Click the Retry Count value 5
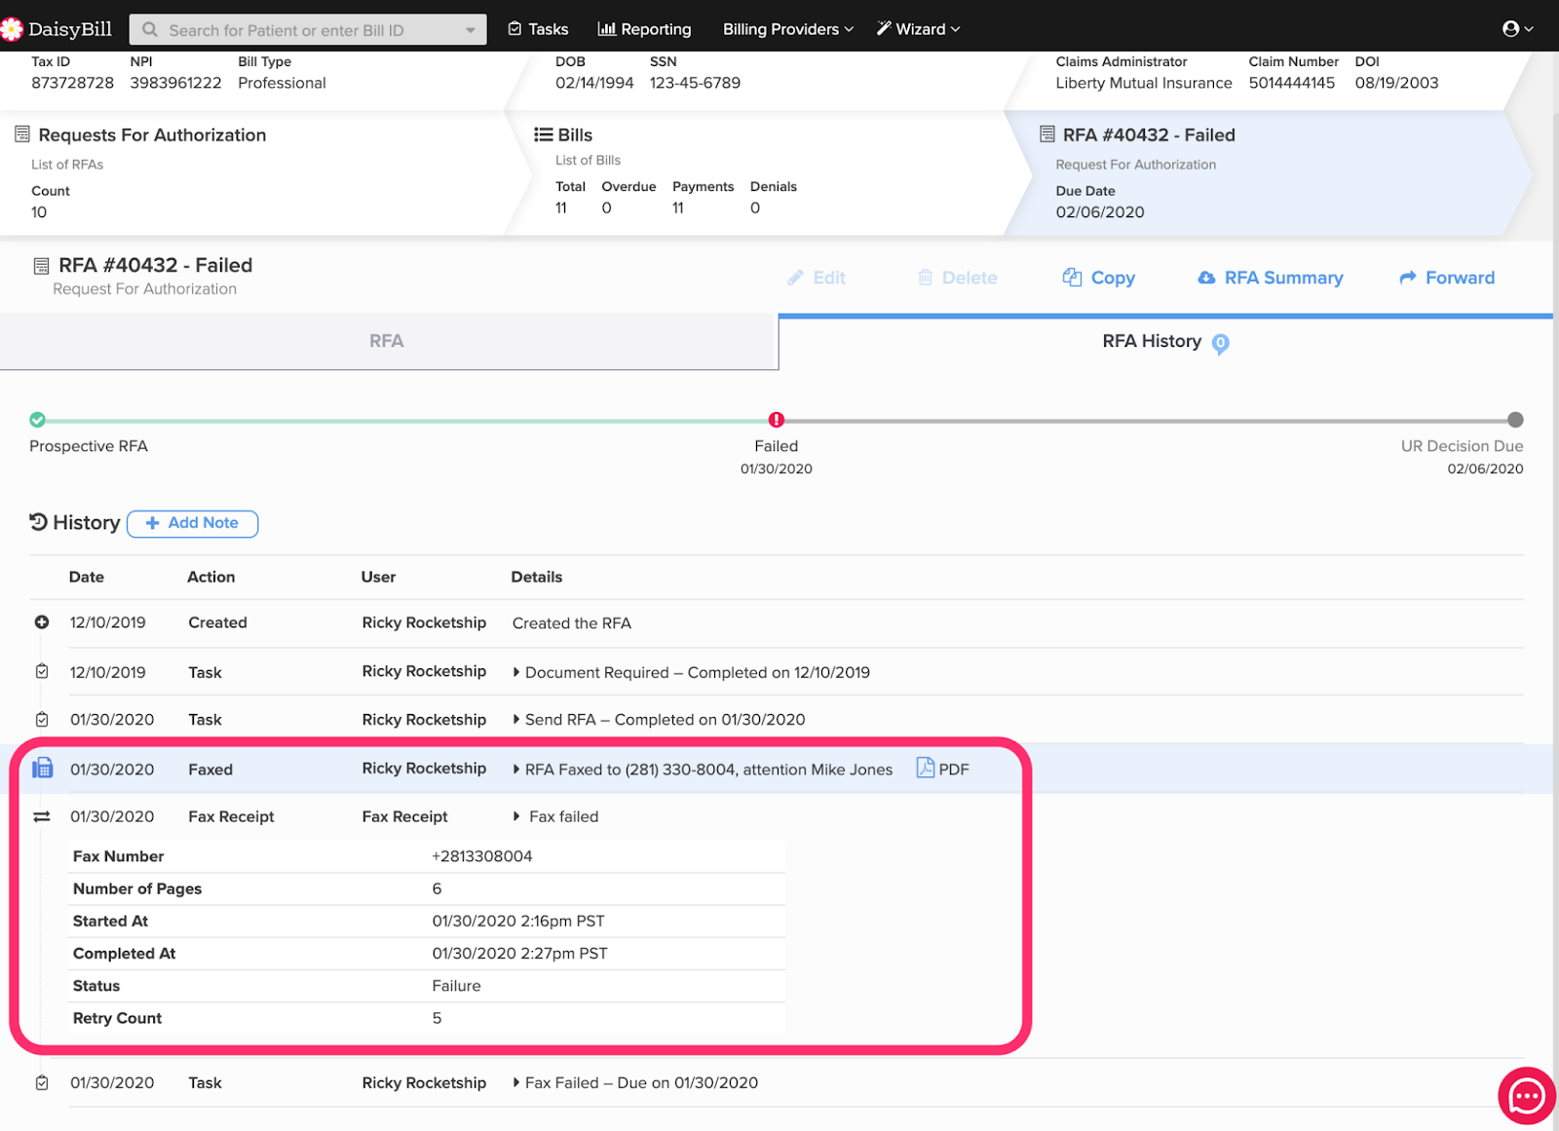 tap(437, 1018)
